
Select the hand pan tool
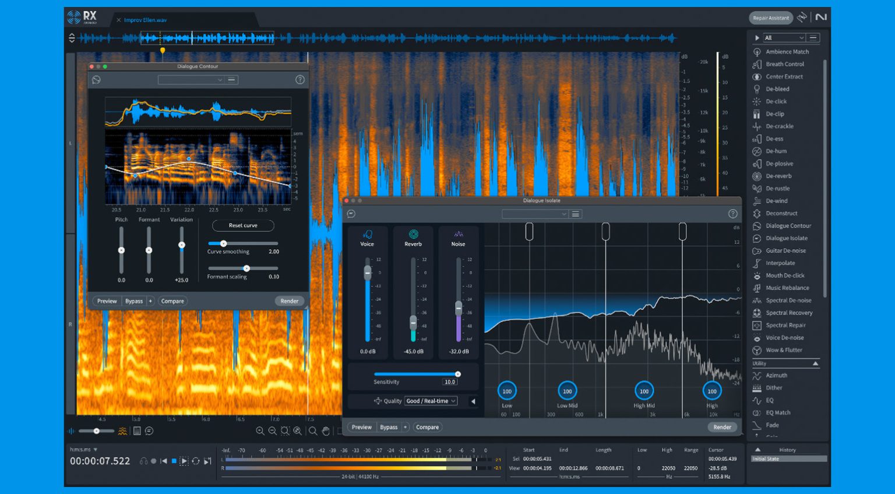pyautogui.click(x=326, y=432)
